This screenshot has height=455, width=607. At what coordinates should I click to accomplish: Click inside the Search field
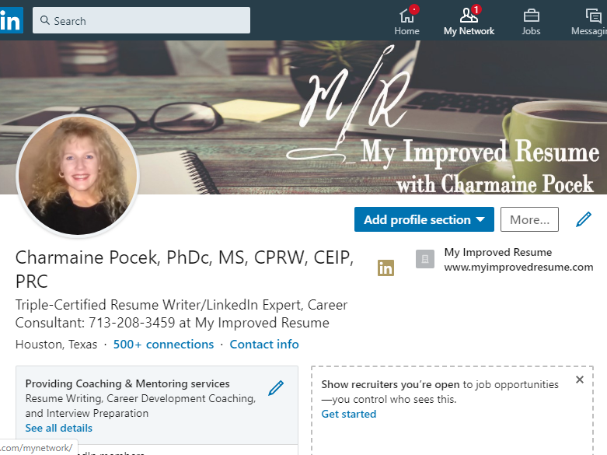[x=141, y=20]
